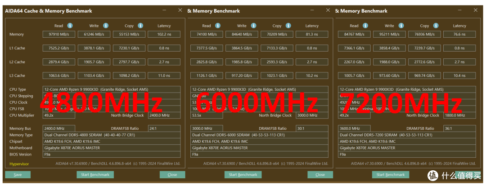486x186 pixels.
Task: Select the L3 read value 1063.6 GB/s
Action: click(x=59, y=75)
